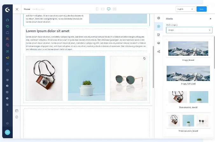Image resolution: width=215 pixels, height=142 pixels.
Task: Select the 'Image, full-sized' block thumbnail
Action: coord(188,73)
